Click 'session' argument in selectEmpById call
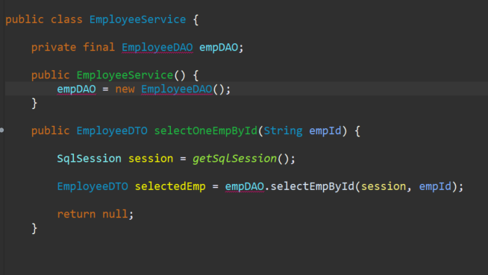This screenshot has height=275, width=488. coord(384,186)
